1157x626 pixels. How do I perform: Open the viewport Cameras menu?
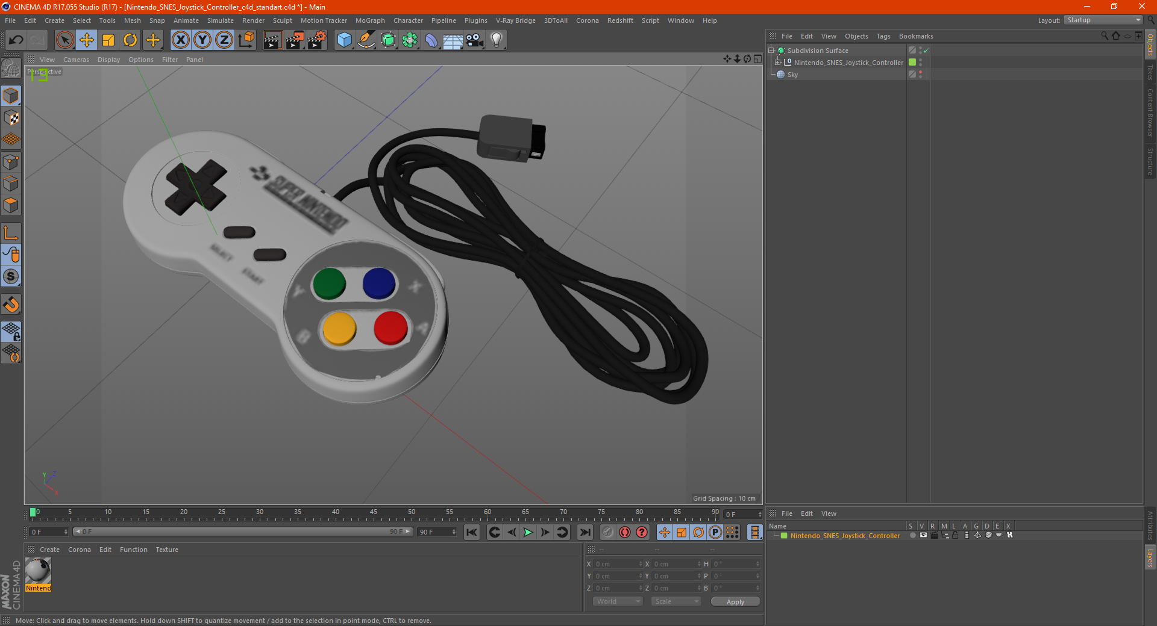(76, 60)
